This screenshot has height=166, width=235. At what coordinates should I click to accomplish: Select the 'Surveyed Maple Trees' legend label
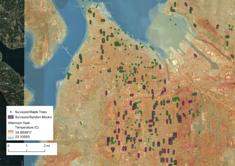[x=31, y=112]
